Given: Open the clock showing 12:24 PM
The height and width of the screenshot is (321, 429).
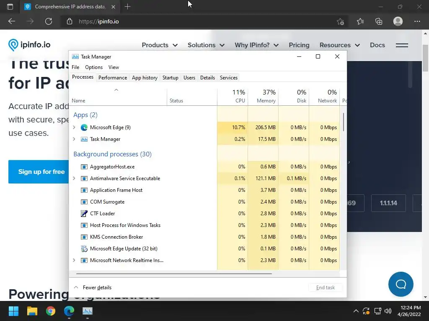Looking at the screenshot, I should coord(409,311).
